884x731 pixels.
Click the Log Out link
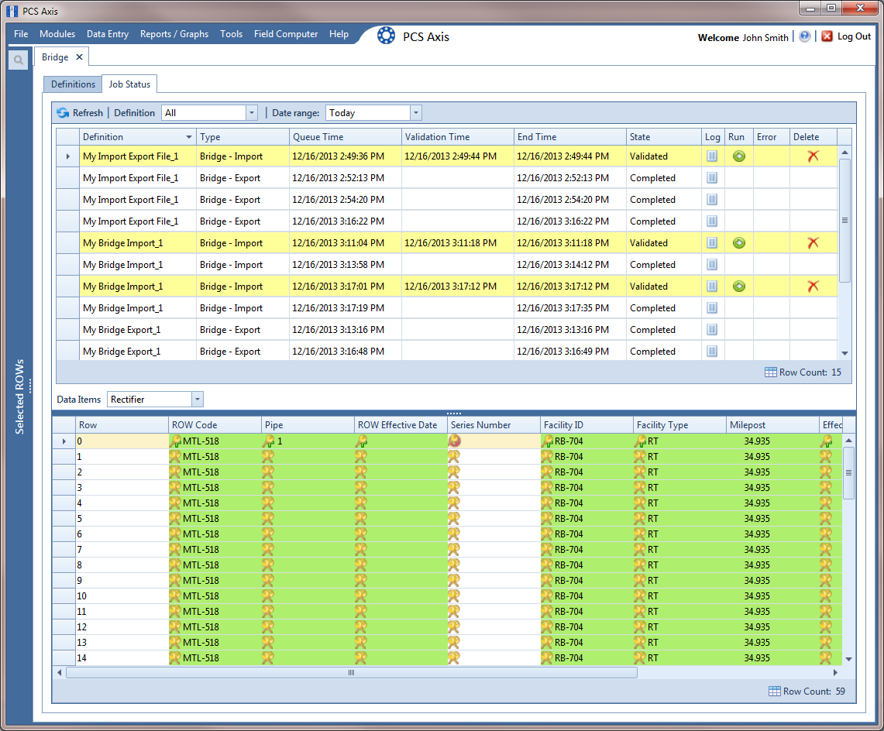854,36
